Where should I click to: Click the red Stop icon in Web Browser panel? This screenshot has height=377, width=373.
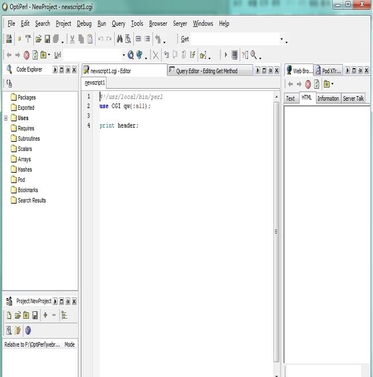tap(308, 85)
